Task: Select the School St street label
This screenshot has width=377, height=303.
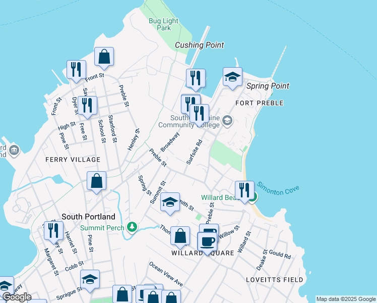Action: (x=102, y=131)
